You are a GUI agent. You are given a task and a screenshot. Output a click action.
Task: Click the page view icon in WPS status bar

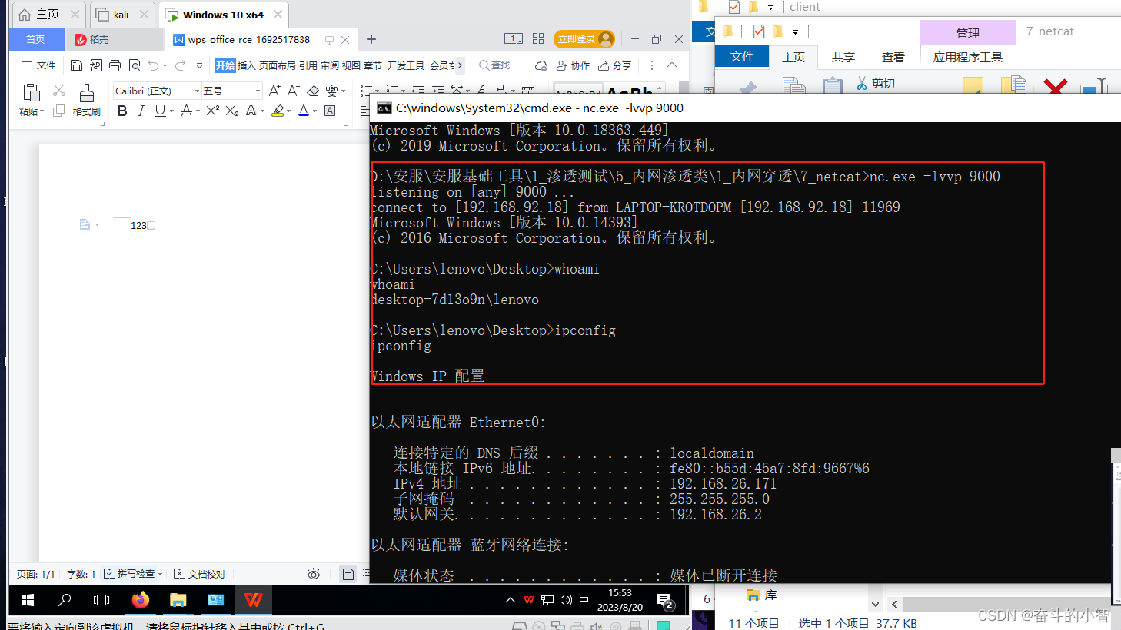coord(348,574)
